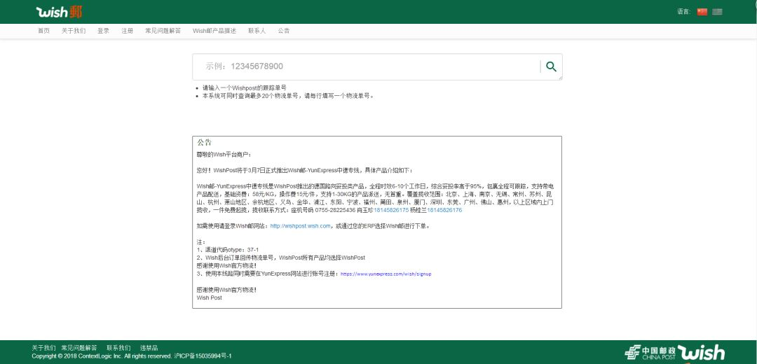Open the yunexpress.com/wish/signup link

(386, 274)
